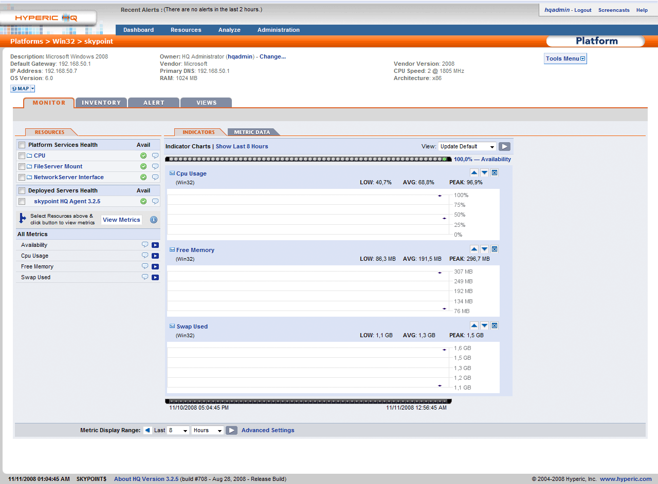Screen dimensions: 658x484
Task: Open the Hours unit dropdown
Action: [x=208, y=430]
